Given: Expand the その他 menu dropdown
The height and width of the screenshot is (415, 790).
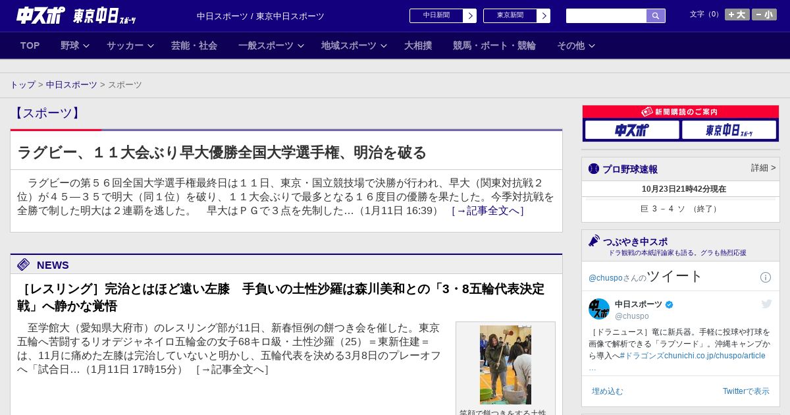Looking at the screenshot, I should pos(576,45).
